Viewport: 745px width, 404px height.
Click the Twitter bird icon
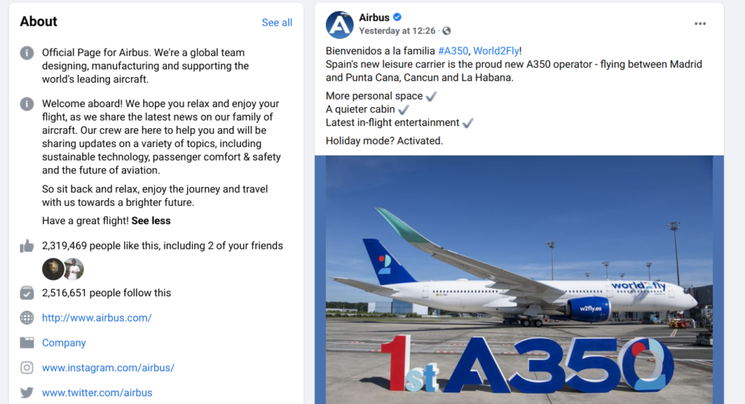click(x=27, y=392)
